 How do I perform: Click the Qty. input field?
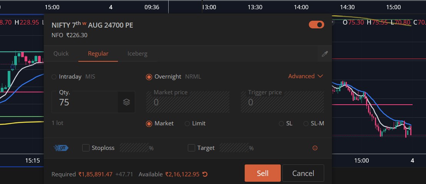pos(85,102)
